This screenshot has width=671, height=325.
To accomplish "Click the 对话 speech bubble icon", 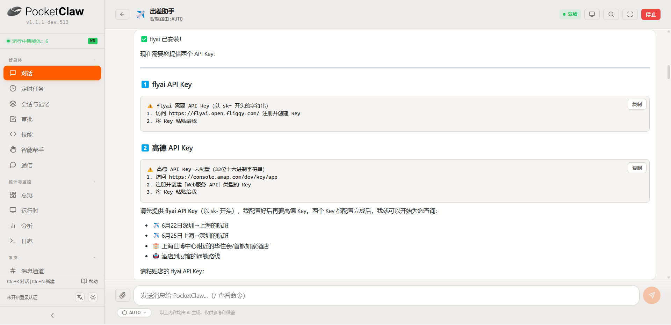I will click(13, 73).
